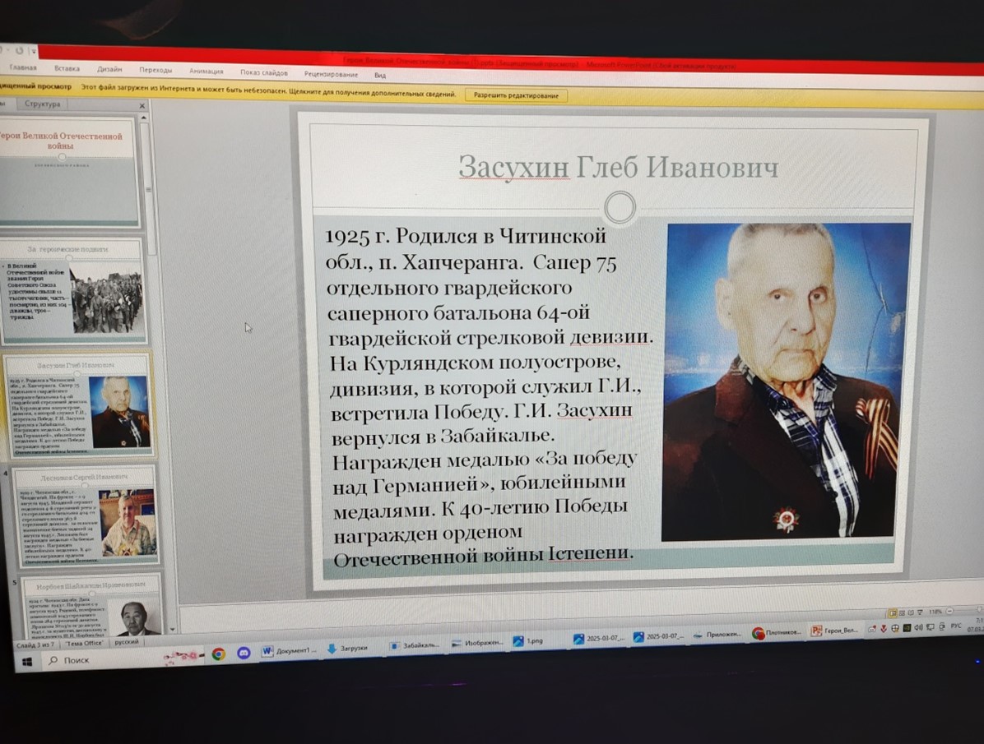Viewport: 984px width, 744px height.
Task: Switch to Reading view icon
Action: (911, 612)
